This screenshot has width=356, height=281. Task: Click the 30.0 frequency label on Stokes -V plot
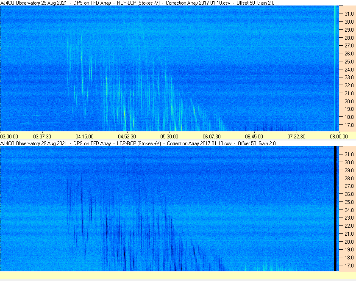coord(349,22)
